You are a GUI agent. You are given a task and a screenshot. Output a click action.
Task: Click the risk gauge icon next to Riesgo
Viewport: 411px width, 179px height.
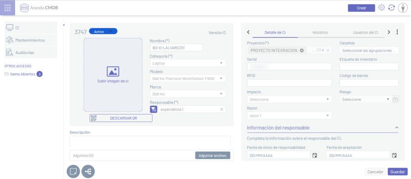tap(395, 100)
